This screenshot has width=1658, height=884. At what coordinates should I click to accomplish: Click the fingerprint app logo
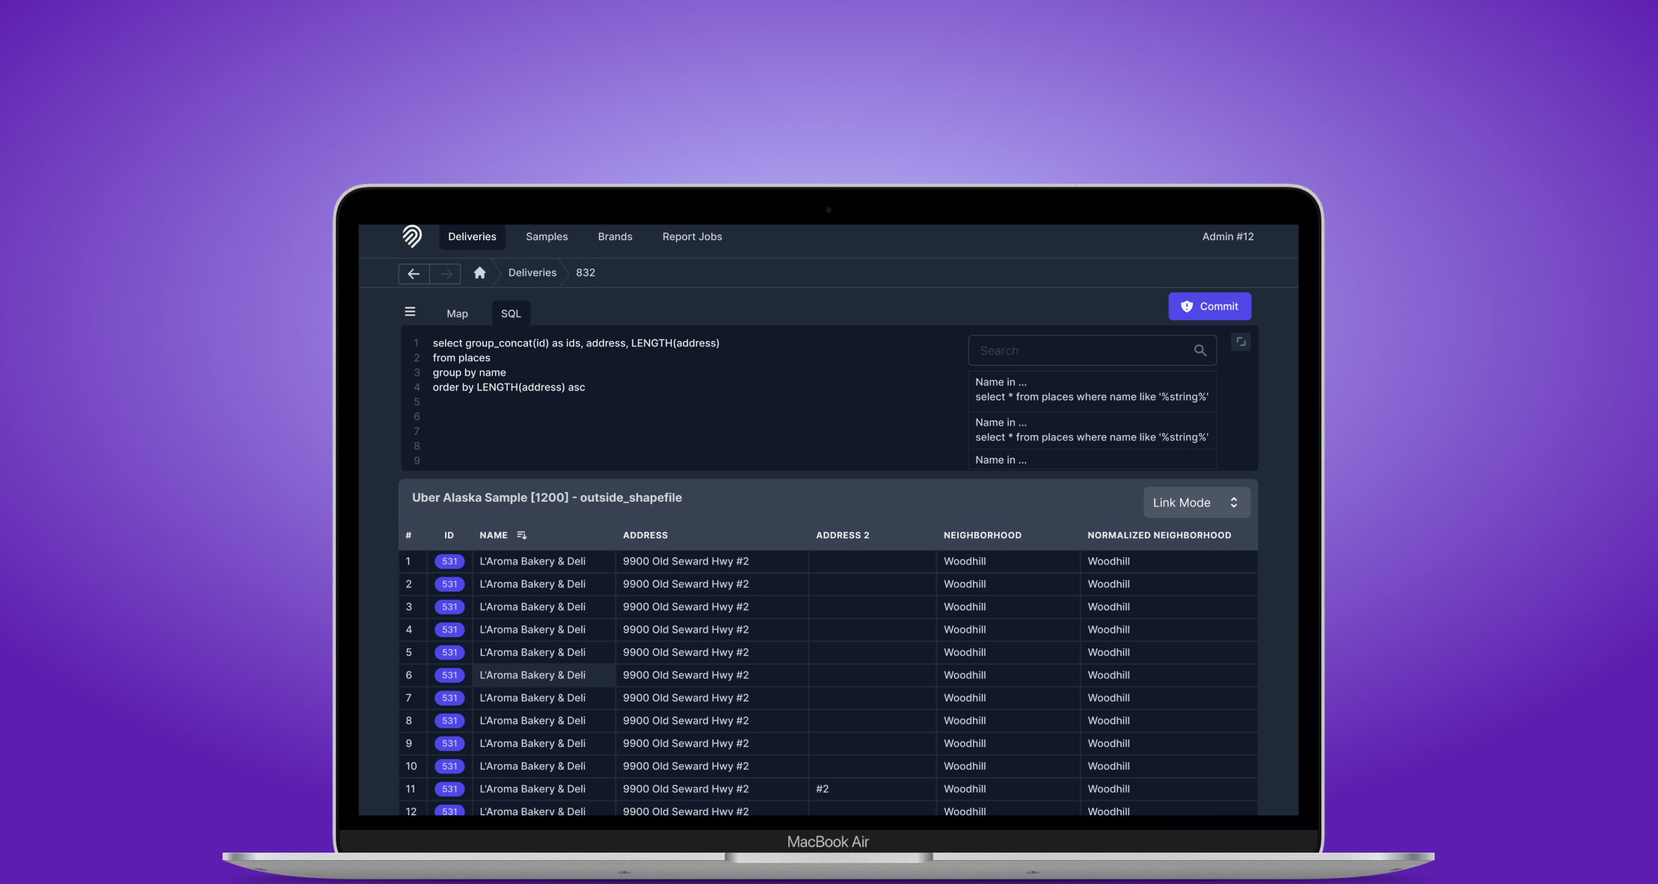pyautogui.click(x=412, y=236)
